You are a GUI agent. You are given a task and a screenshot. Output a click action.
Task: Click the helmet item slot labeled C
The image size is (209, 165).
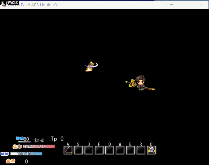click(x=151, y=150)
